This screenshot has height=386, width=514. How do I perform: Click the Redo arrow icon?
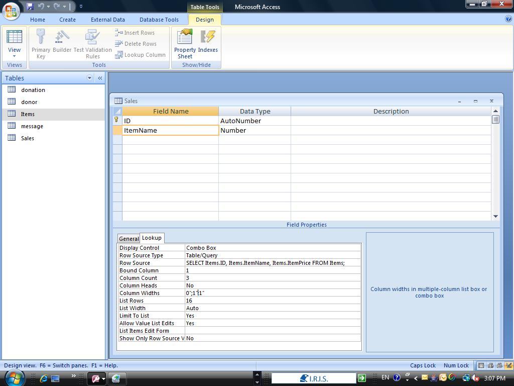click(x=57, y=6)
